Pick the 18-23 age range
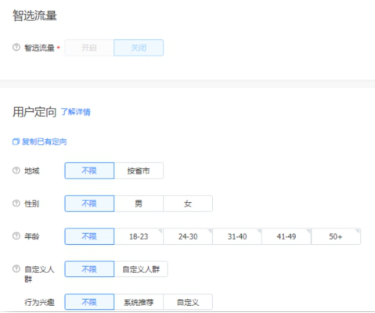This screenshot has width=375, height=313. coord(139,236)
